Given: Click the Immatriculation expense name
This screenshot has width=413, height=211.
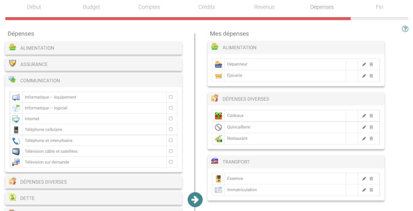Looking at the screenshot, I should [242, 190].
